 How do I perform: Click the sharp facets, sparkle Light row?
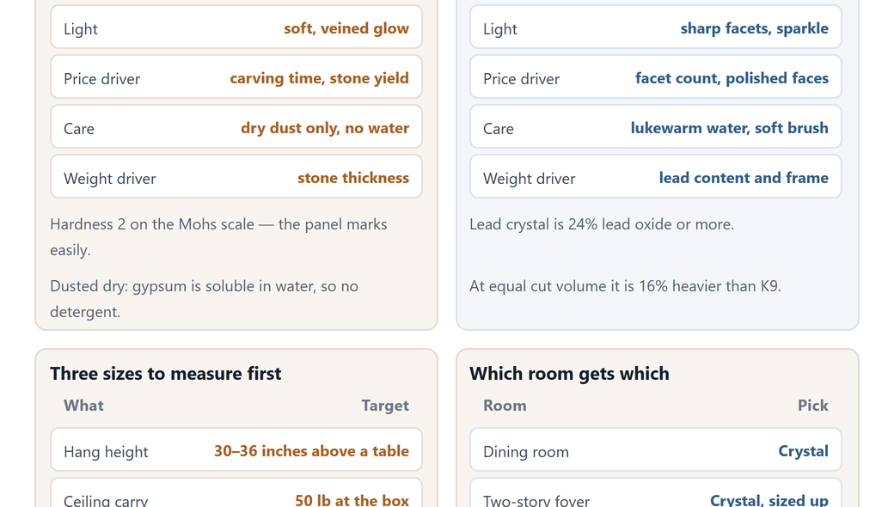click(x=656, y=27)
